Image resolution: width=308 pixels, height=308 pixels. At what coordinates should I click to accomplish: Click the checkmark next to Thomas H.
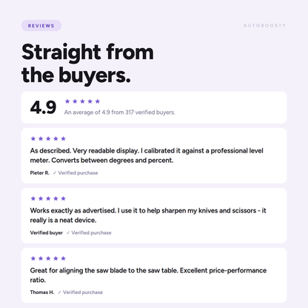point(59,292)
